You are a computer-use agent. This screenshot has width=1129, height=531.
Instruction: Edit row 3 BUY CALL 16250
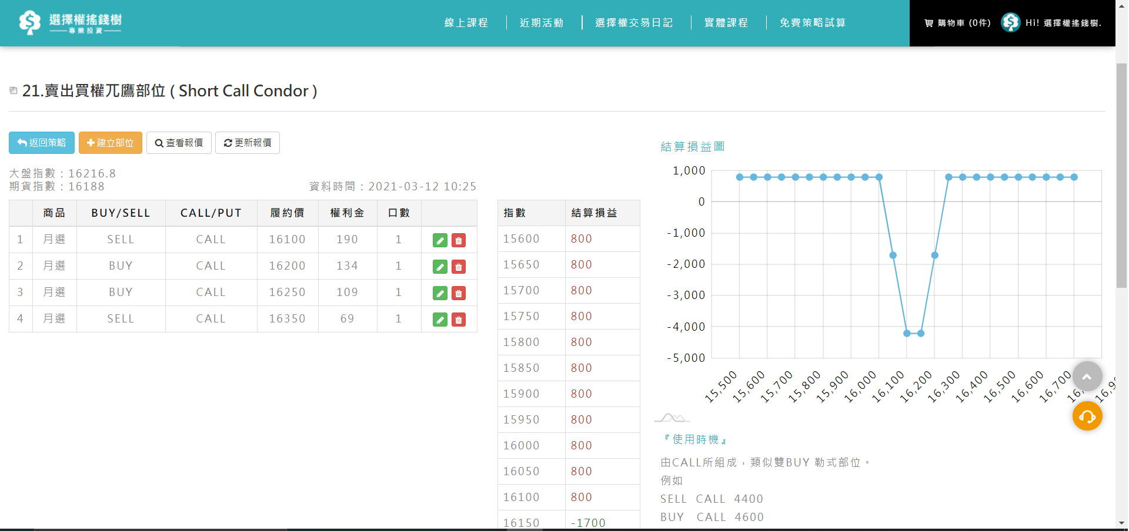tap(440, 293)
